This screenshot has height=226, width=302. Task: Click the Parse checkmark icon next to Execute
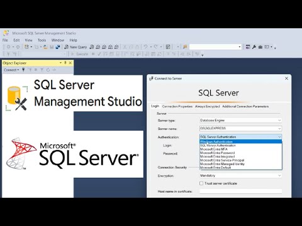99,54
